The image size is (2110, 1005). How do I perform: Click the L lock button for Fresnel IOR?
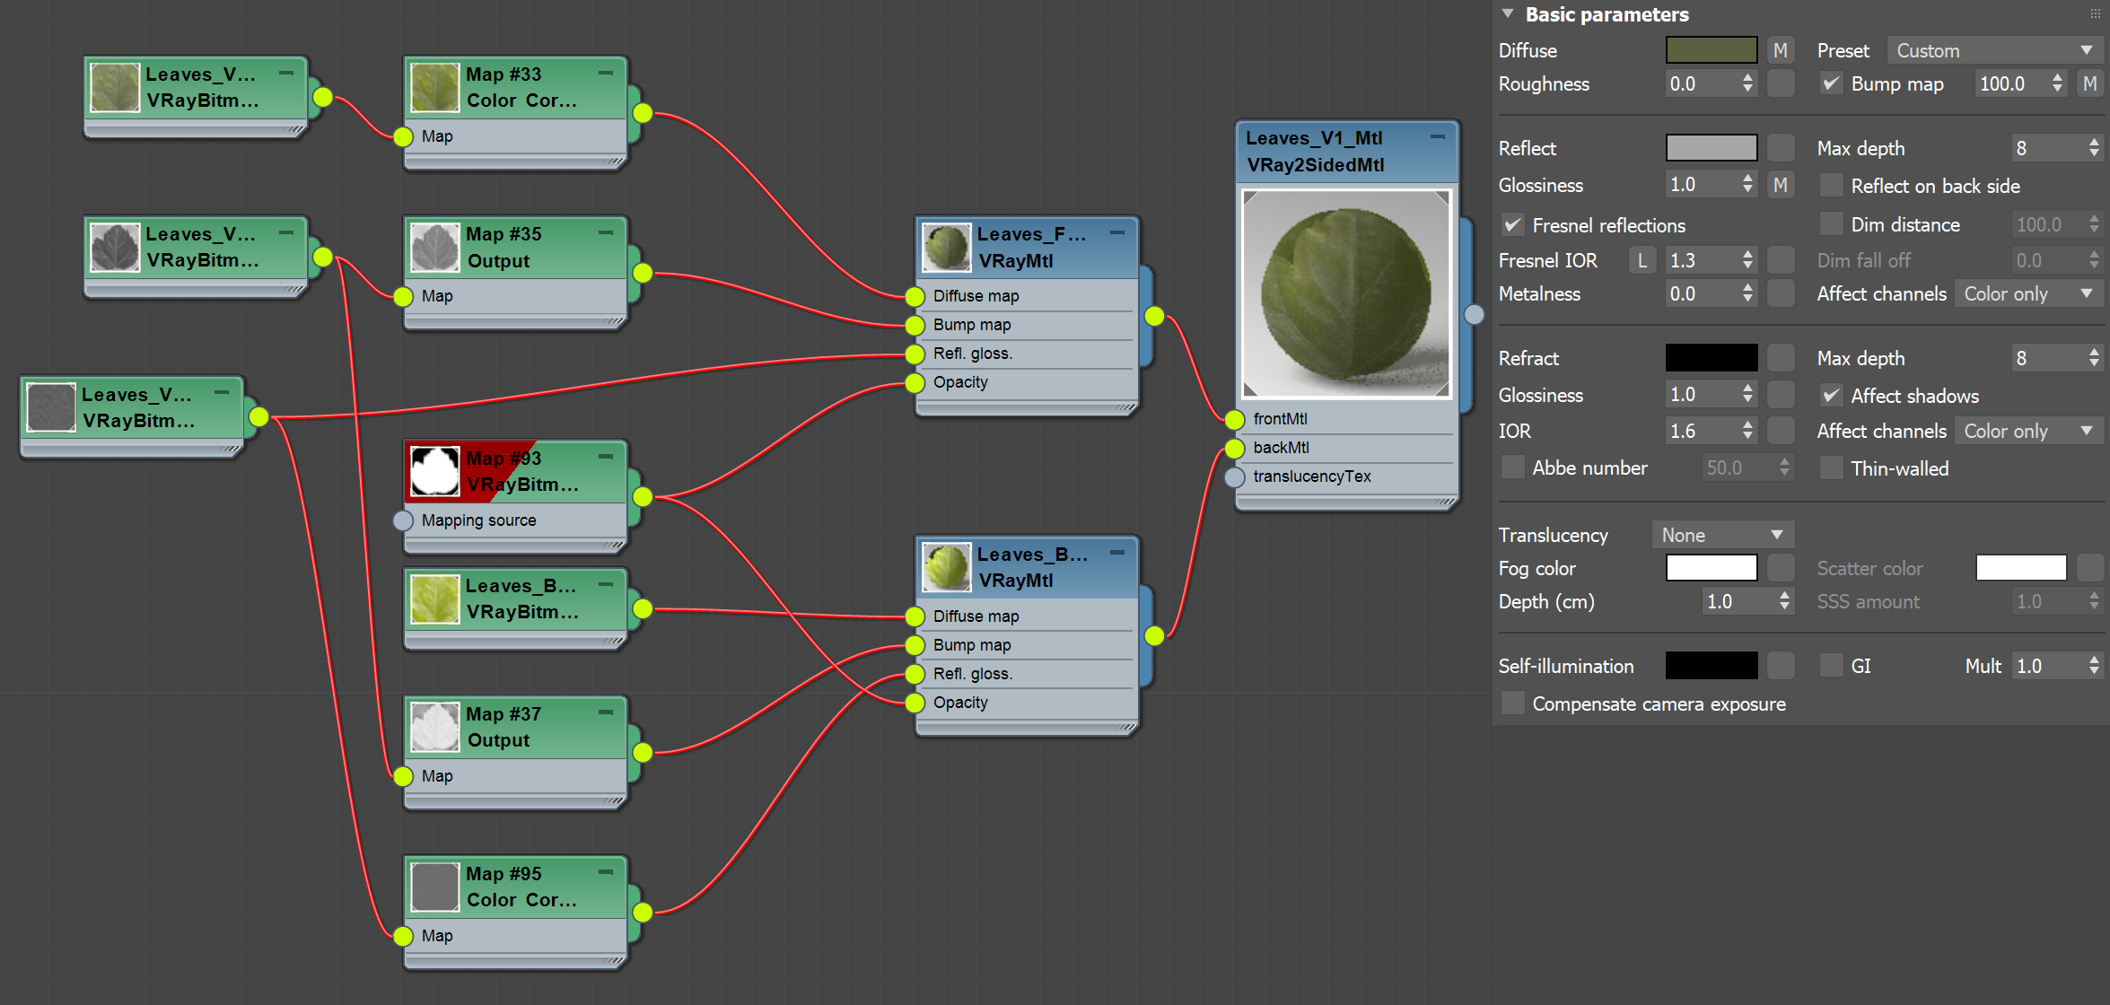pos(1642,259)
